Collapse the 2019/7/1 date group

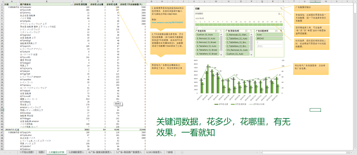(x=9, y=7)
